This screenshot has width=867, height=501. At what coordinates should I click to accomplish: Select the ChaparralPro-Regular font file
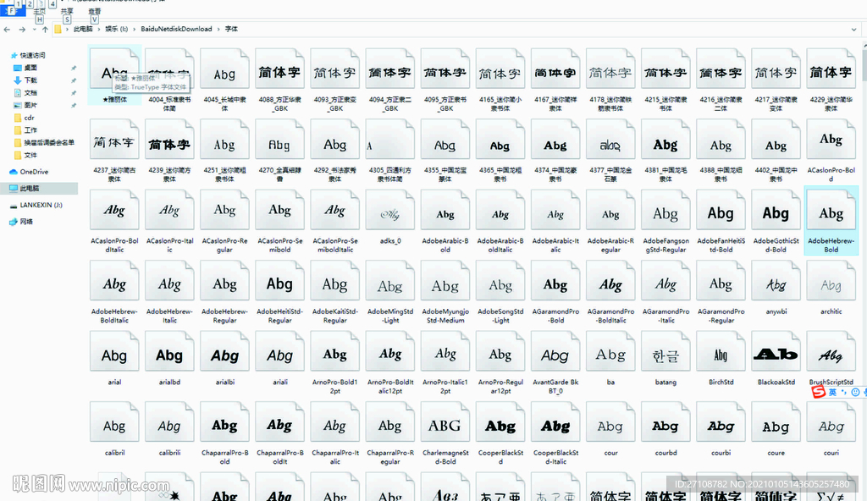(390, 432)
